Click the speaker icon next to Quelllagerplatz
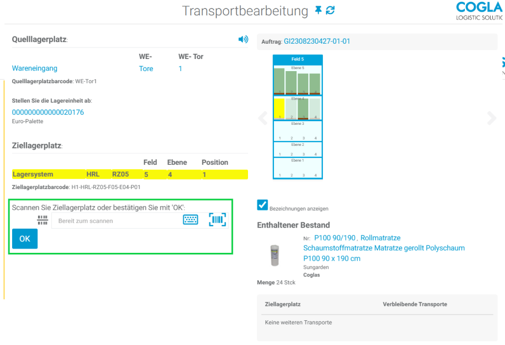Viewport: 505px width, 345px height. [x=243, y=40]
